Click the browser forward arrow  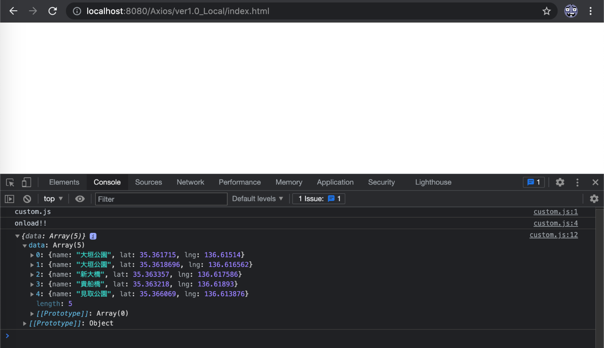[x=33, y=11]
